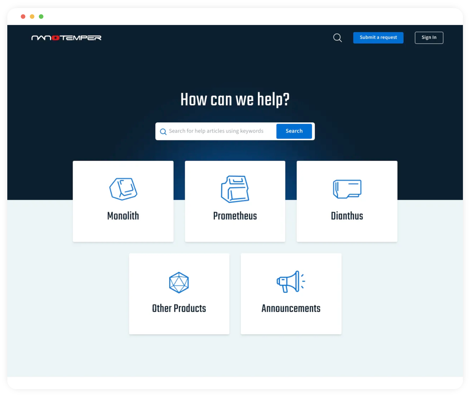Click the Submit a request button
This screenshot has width=471, height=396.
(378, 38)
